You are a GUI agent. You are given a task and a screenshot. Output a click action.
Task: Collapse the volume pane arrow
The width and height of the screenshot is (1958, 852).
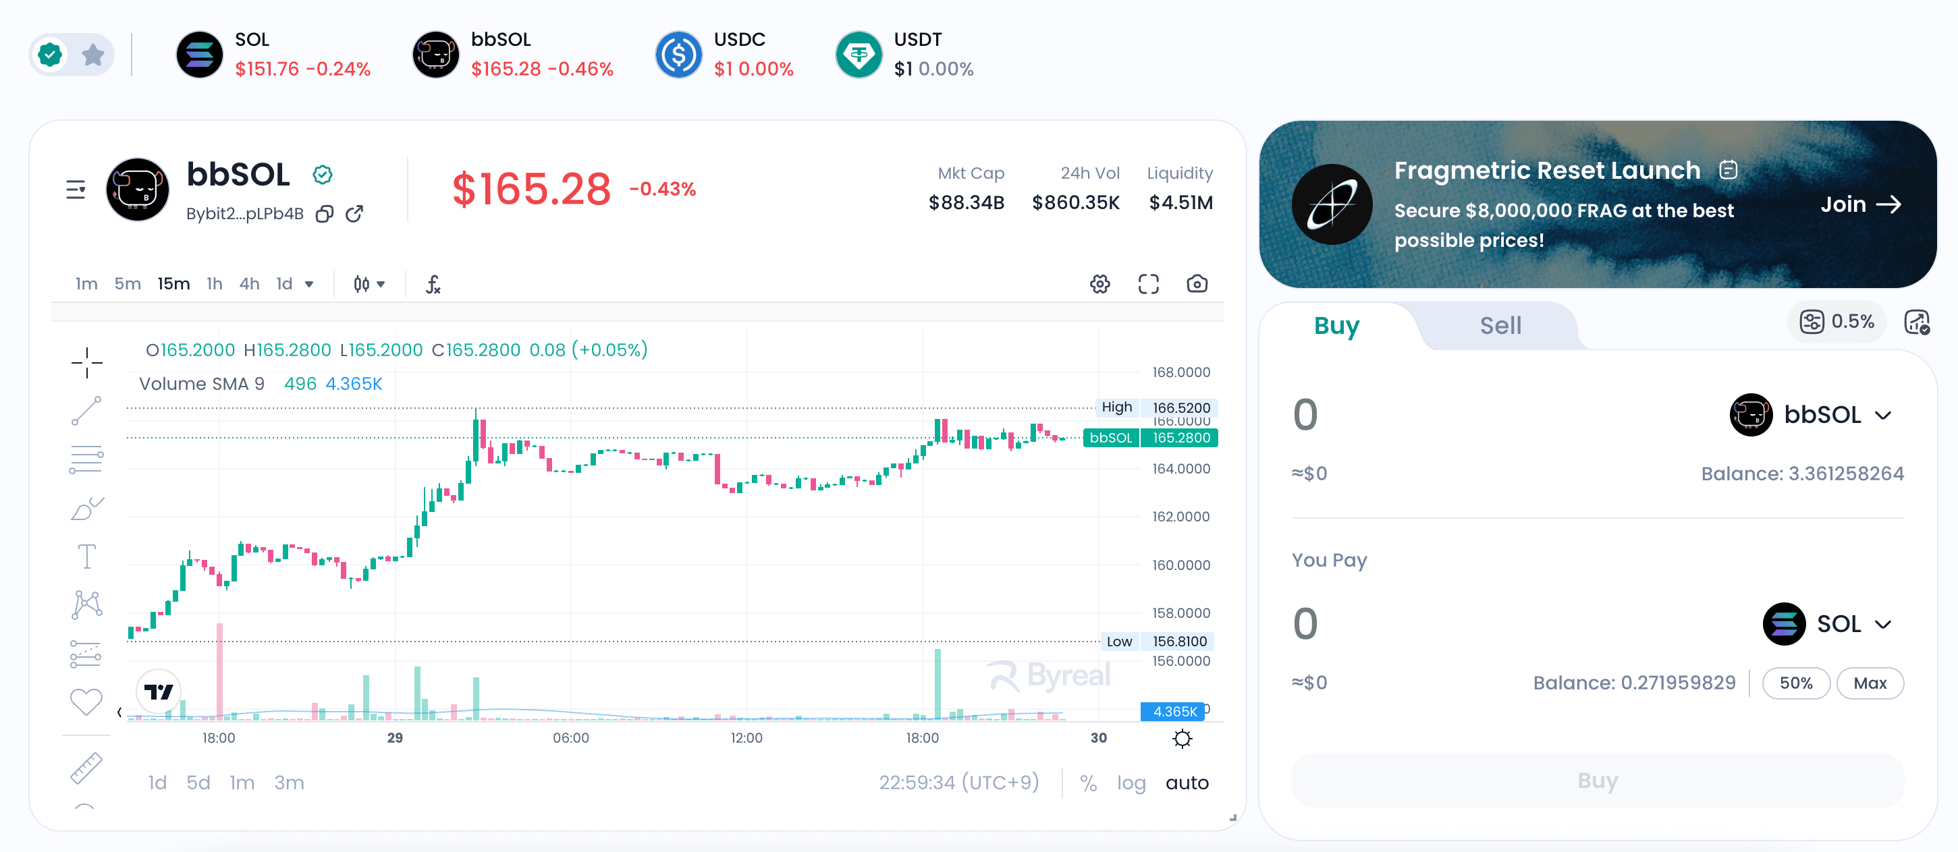click(x=119, y=712)
